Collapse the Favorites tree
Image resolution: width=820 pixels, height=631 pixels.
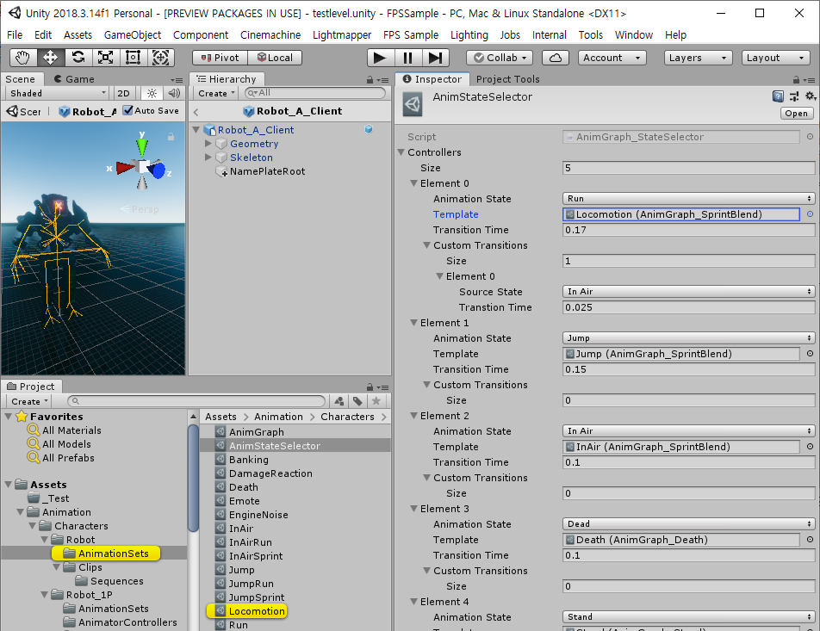point(9,416)
